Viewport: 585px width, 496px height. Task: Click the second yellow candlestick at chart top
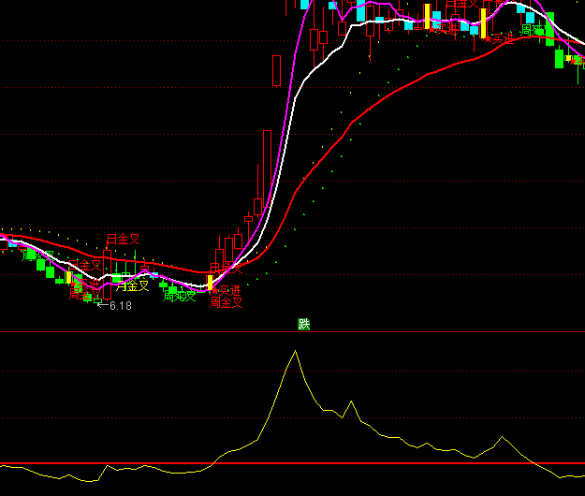[484, 22]
